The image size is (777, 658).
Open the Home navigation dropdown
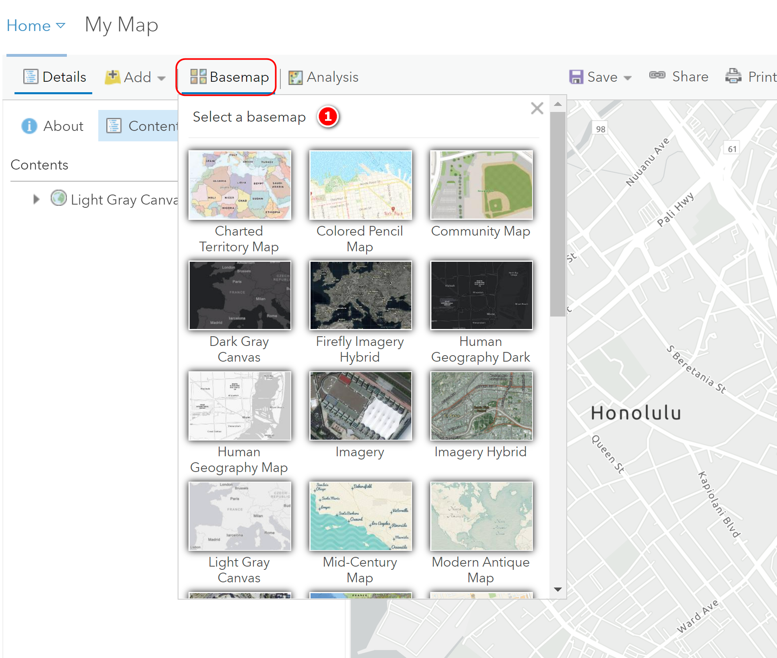click(x=61, y=25)
